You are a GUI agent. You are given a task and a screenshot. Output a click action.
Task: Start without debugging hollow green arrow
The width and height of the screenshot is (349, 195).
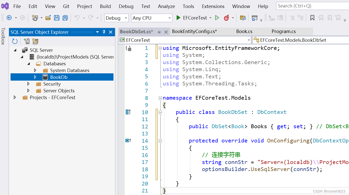point(217,18)
